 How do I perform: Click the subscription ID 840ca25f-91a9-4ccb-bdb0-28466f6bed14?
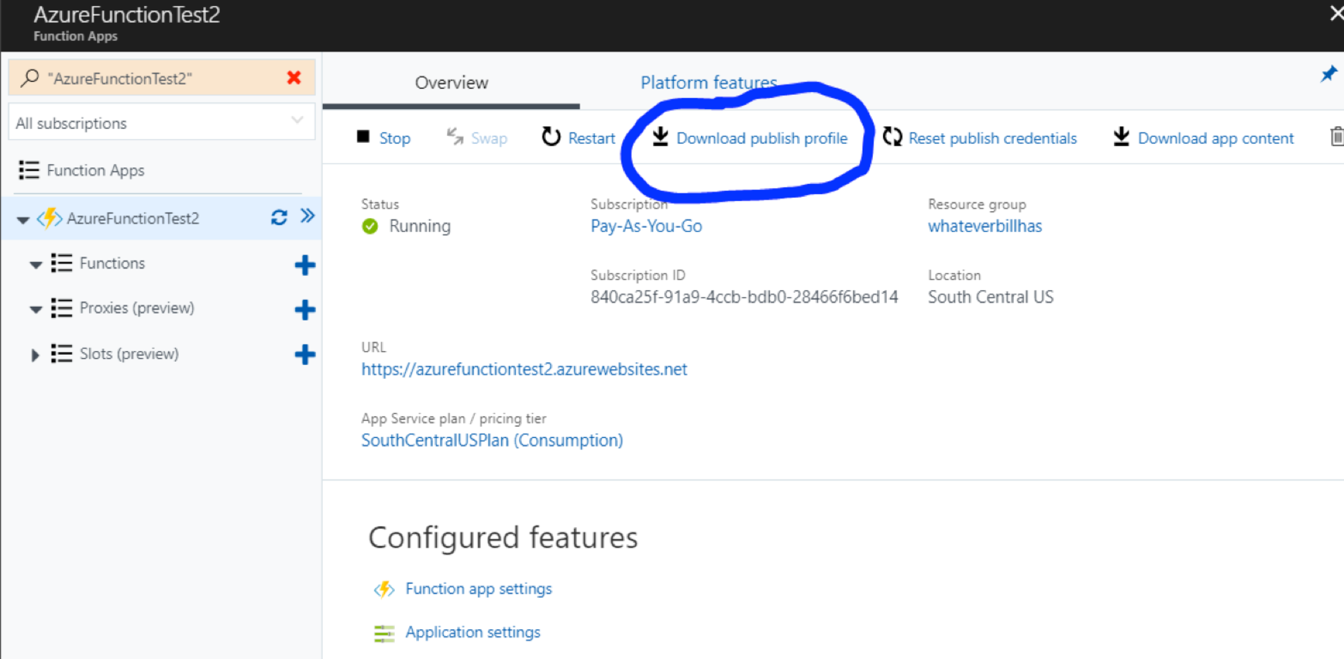[744, 297]
